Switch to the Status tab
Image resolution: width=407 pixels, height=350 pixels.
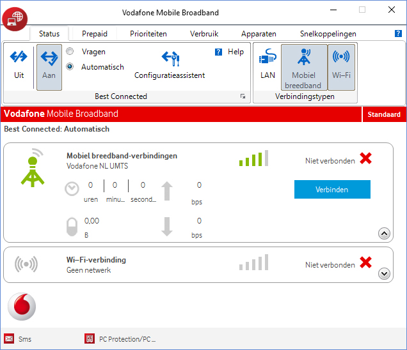[x=49, y=34]
